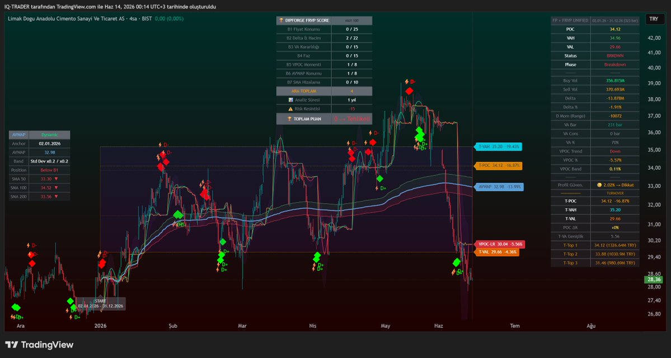671x358 pixels.
Task: Click the 1 yıl value for Analiz Süresi
Action: point(351,100)
